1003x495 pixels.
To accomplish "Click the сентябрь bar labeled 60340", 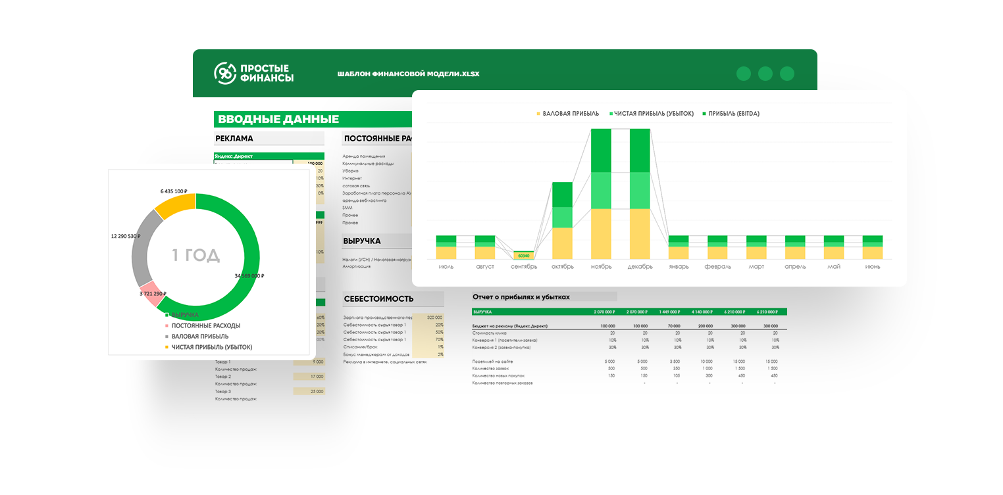I will pos(524,255).
